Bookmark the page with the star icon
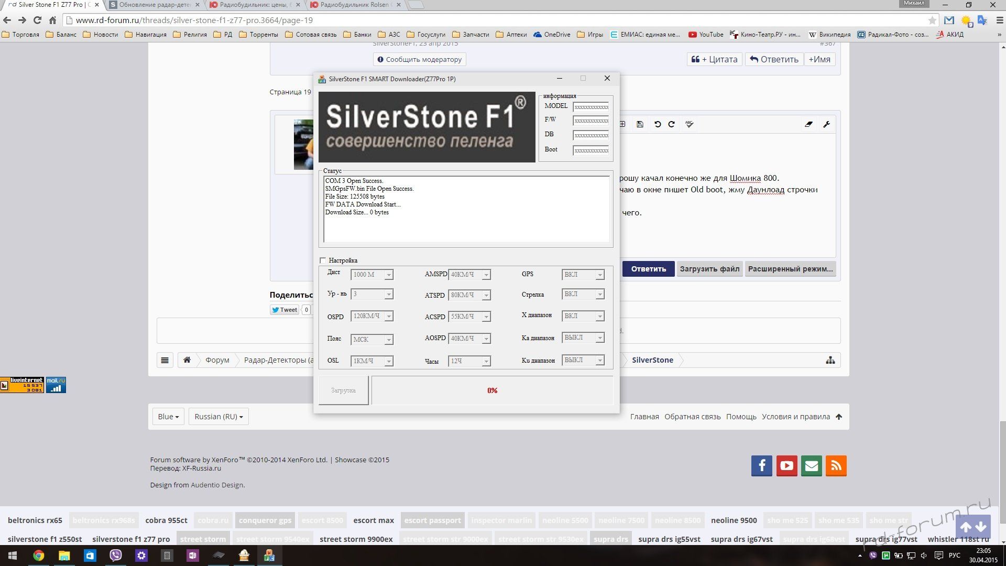This screenshot has height=566, width=1006. [932, 20]
